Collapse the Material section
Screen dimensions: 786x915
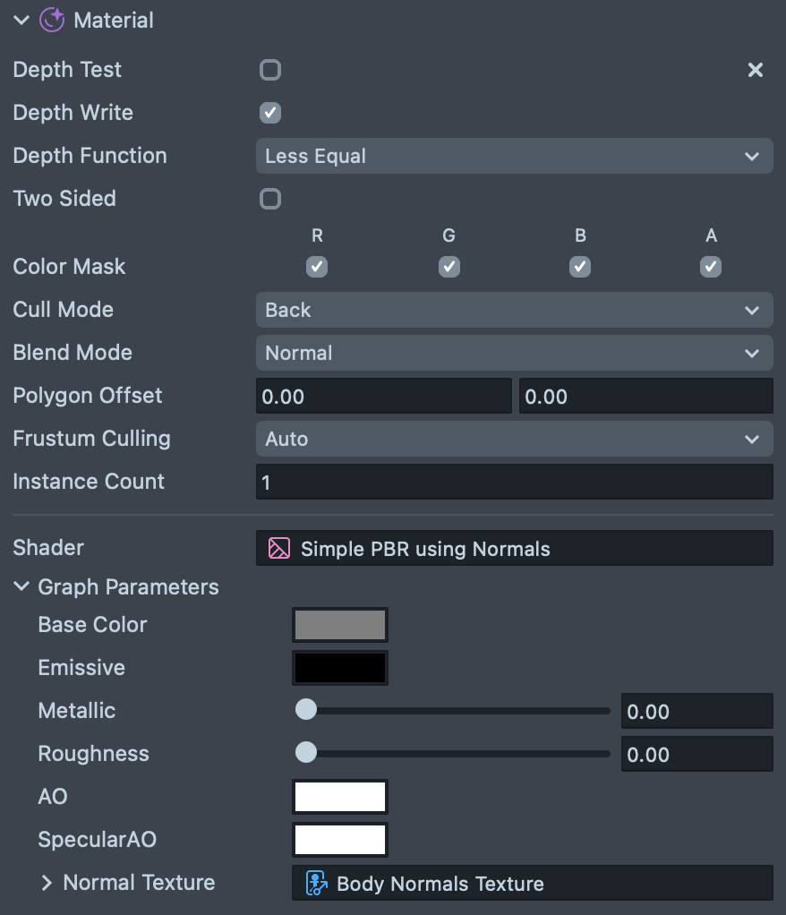click(x=21, y=20)
